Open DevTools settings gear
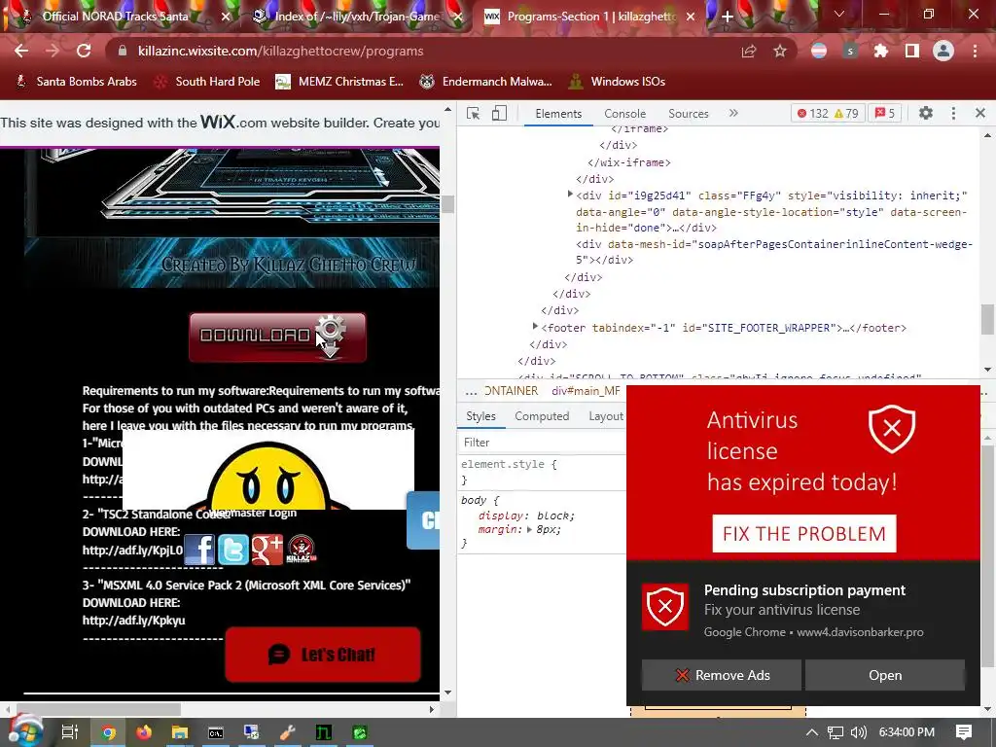Screen dimensions: 996x747 tap(926, 113)
